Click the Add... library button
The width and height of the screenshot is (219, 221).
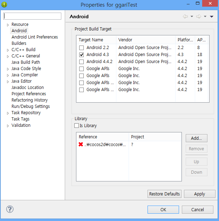pos(197,138)
